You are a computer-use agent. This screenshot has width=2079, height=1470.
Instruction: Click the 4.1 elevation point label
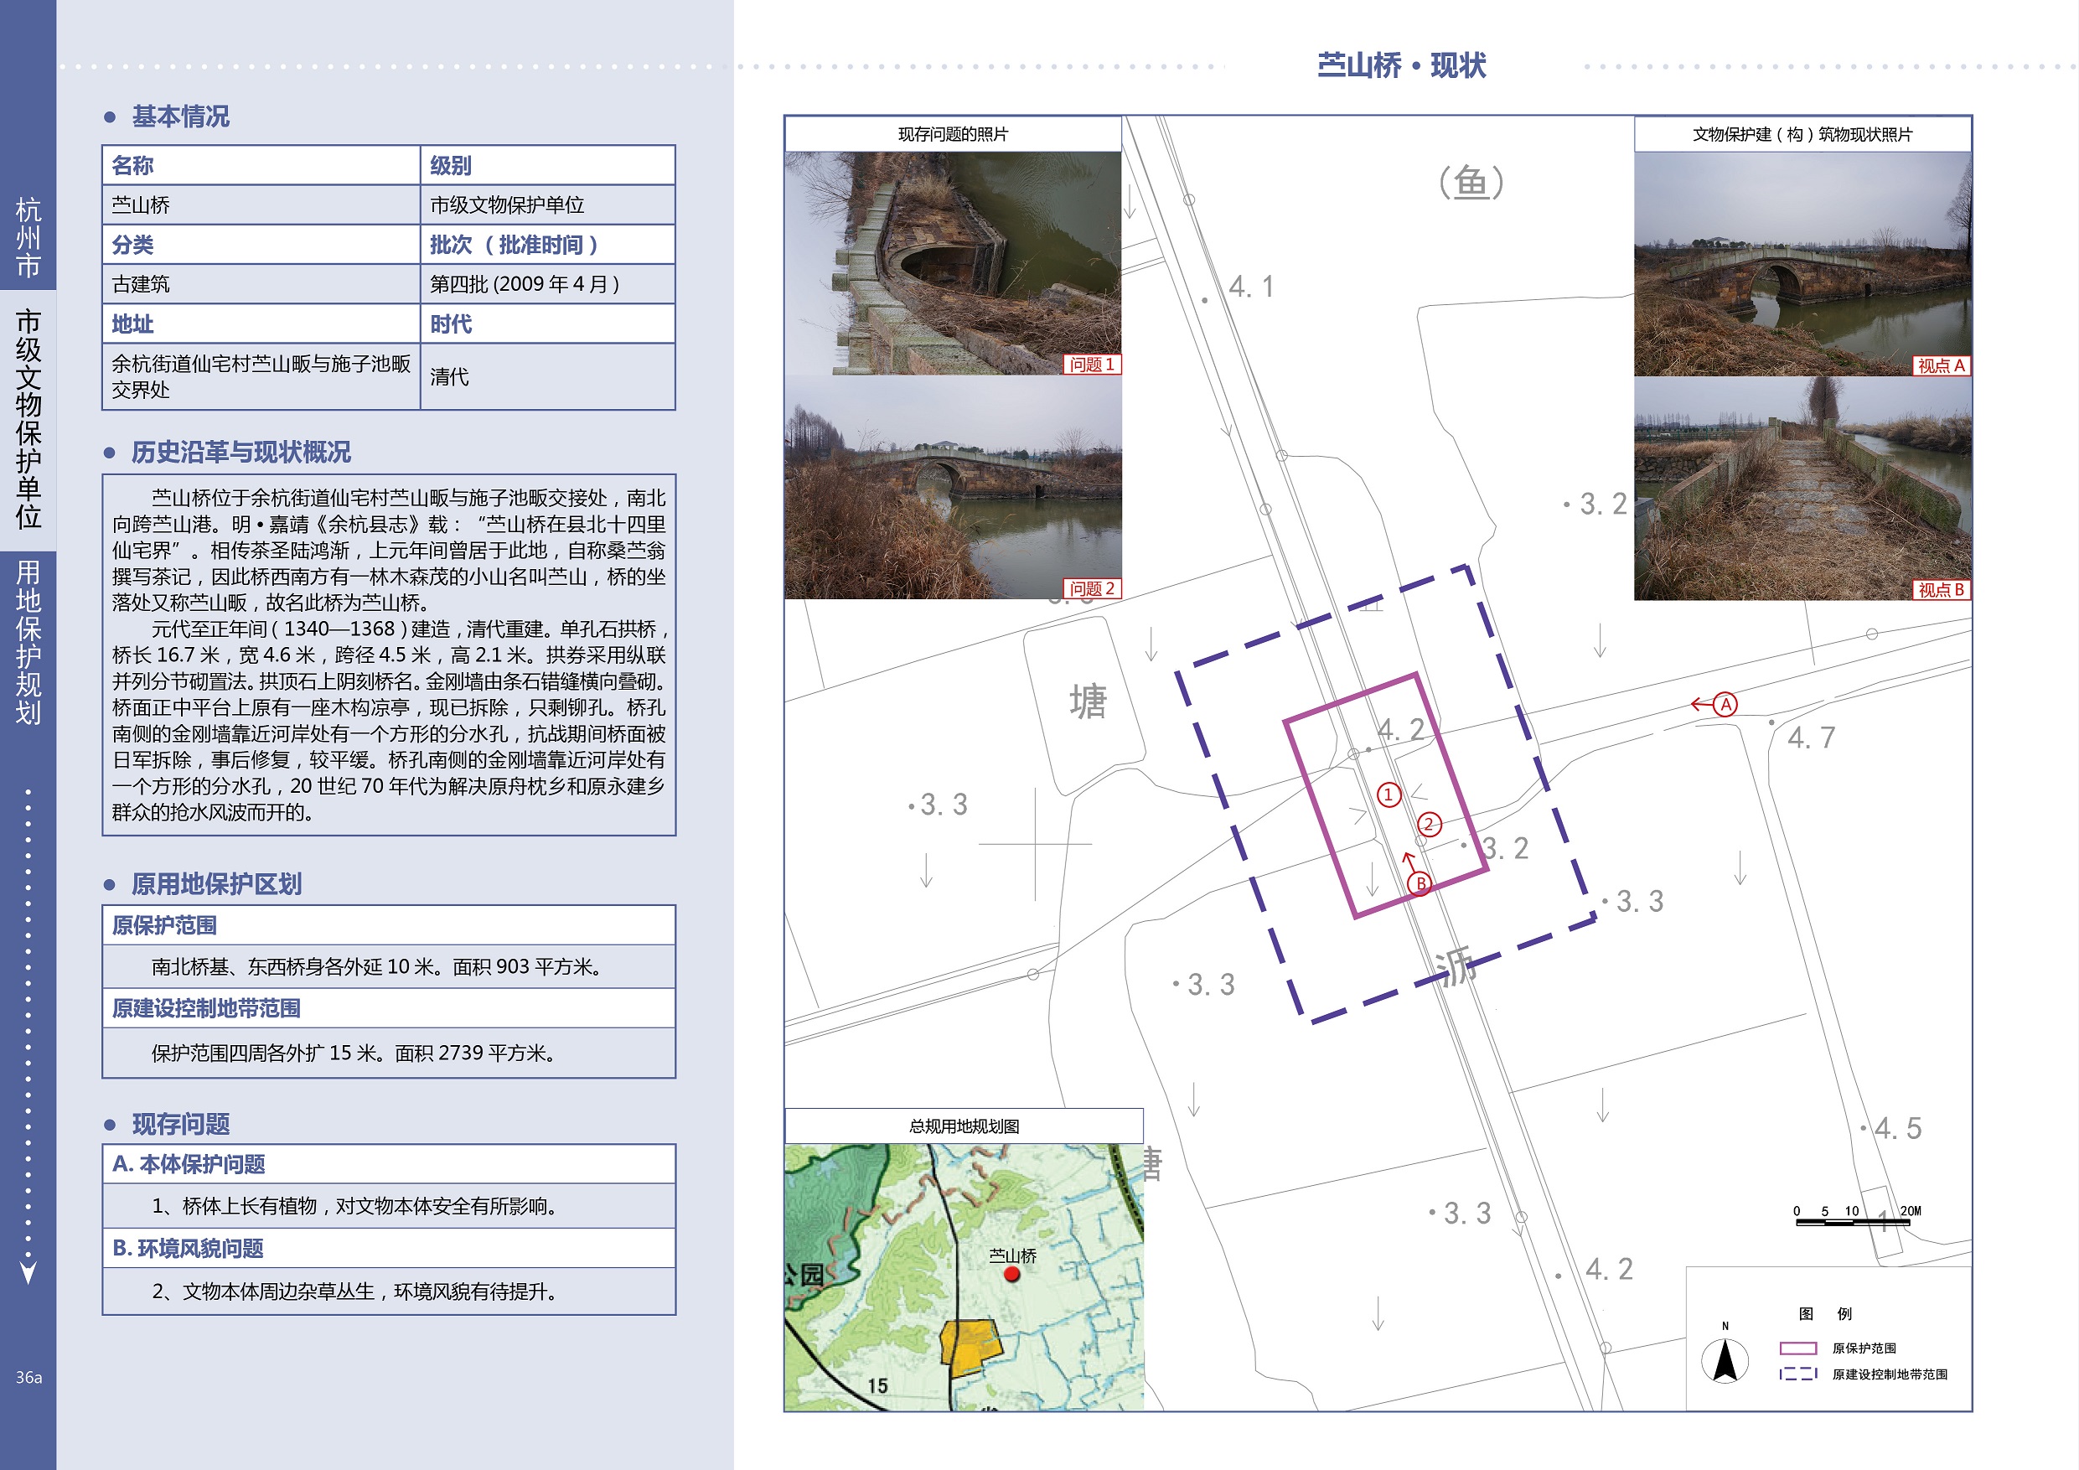1251,287
